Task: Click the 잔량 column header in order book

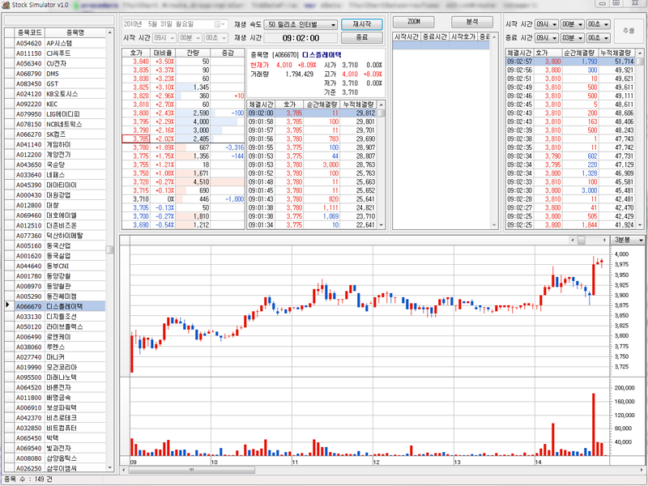Action: (194, 52)
